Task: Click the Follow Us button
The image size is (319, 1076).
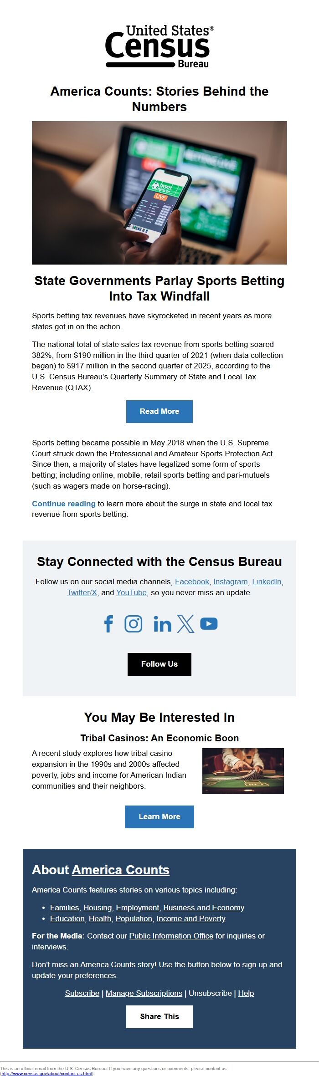Action: tap(159, 664)
